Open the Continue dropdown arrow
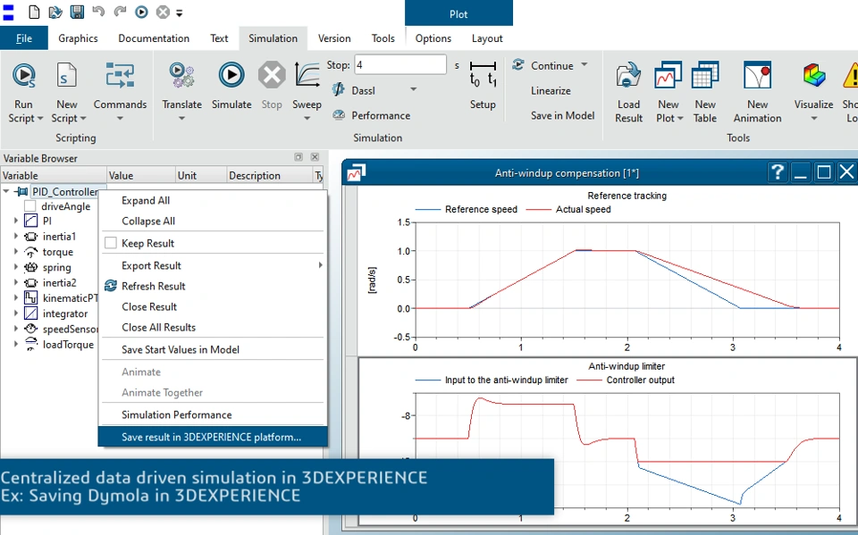Screen dimensions: 858x535 pos(585,64)
